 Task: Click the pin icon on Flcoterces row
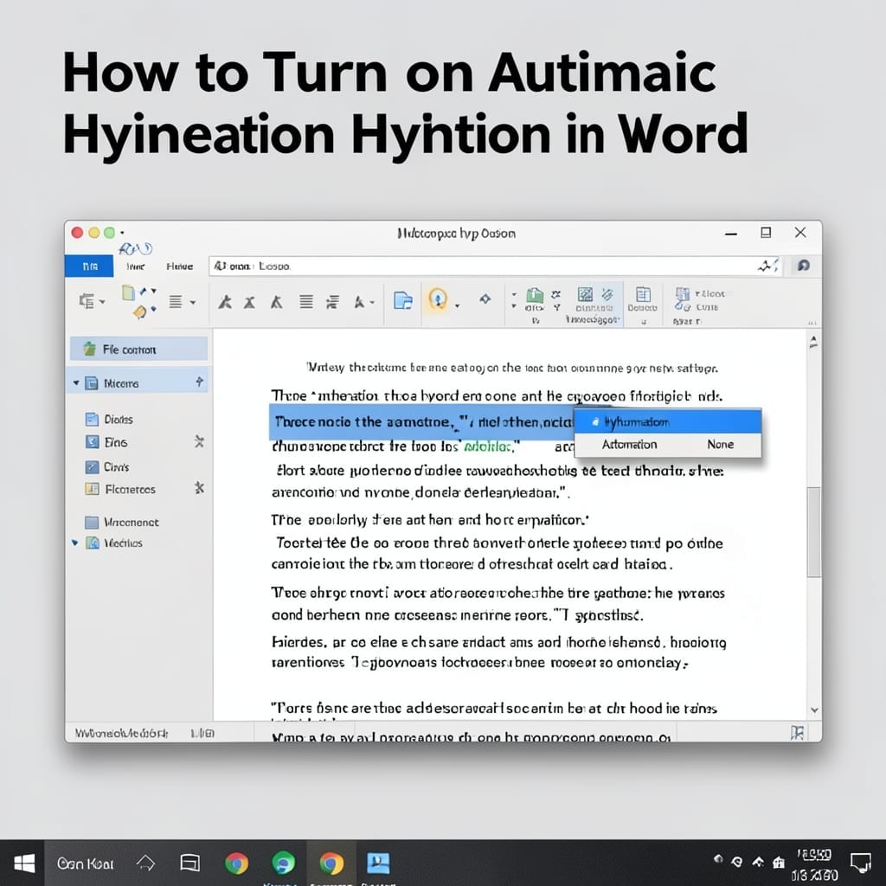199,488
